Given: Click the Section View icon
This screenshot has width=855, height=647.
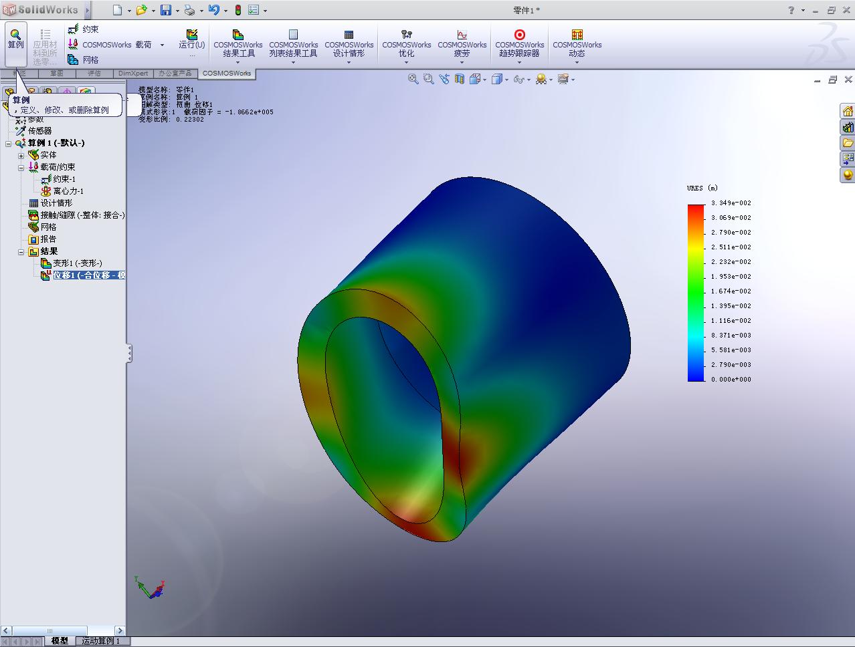Looking at the screenshot, I should pos(460,79).
